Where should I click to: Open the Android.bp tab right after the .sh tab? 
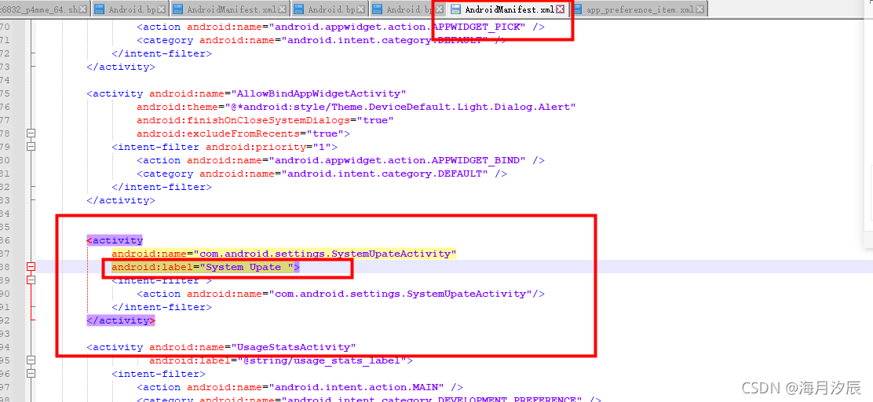point(129,9)
